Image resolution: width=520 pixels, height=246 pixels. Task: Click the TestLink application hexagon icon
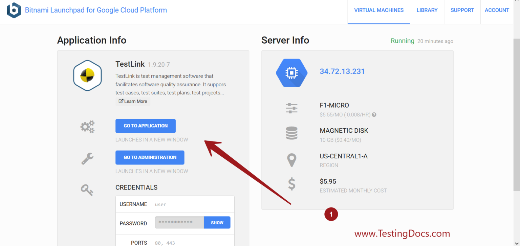coord(87,75)
